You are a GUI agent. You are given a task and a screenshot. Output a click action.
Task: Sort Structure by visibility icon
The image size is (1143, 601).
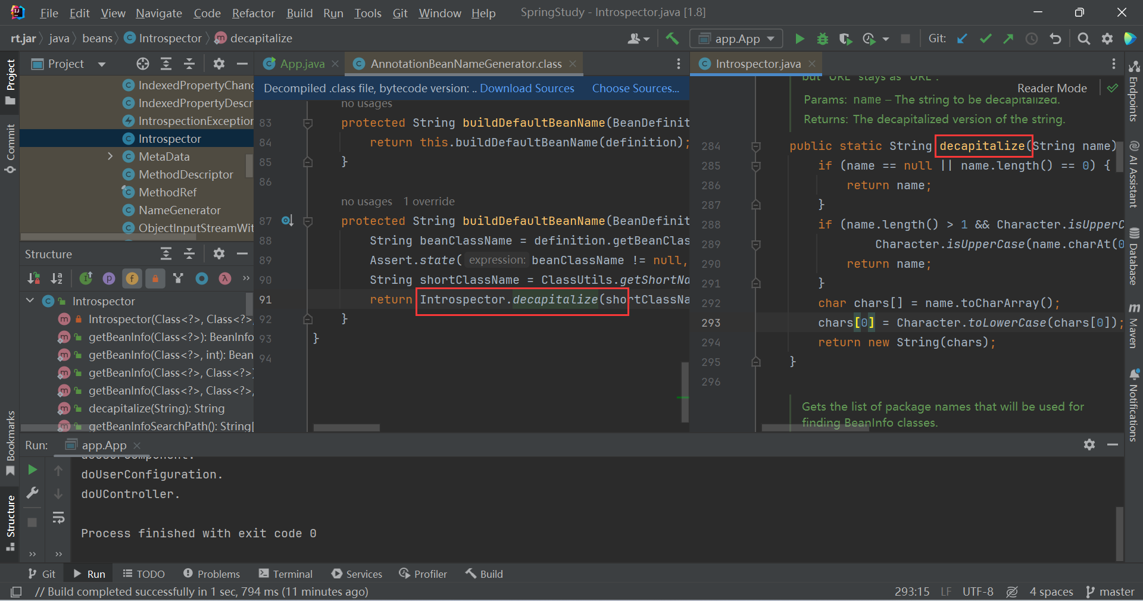click(33, 278)
